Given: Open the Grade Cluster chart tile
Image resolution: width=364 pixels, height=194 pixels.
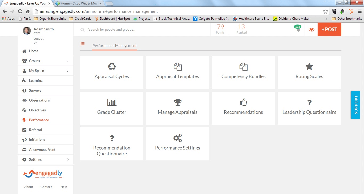Looking at the screenshot, I should click(x=112, y=108).
